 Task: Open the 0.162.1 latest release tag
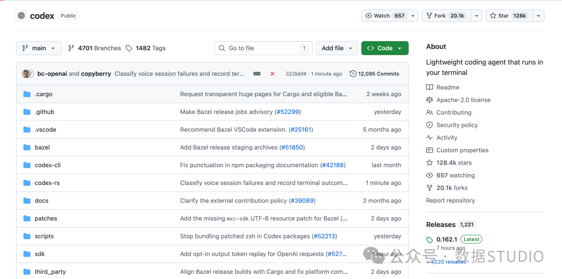coord(447,240)
